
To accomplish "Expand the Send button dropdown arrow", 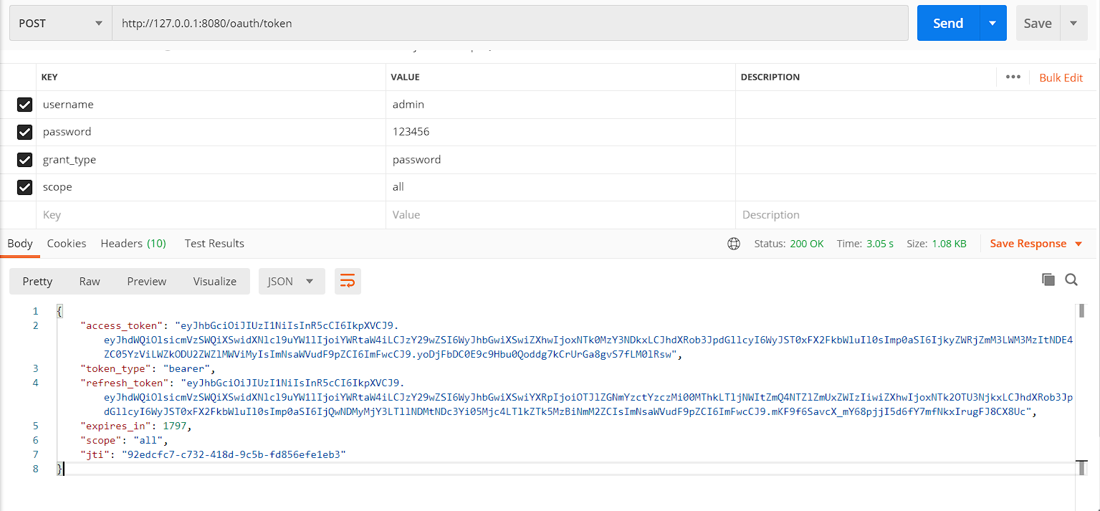I will pyautogui.click(x=993, y=23).
